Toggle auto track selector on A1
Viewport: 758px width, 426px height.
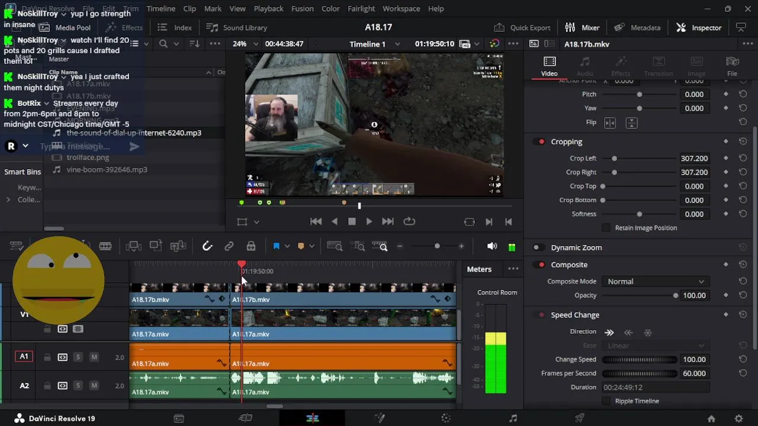62,357
